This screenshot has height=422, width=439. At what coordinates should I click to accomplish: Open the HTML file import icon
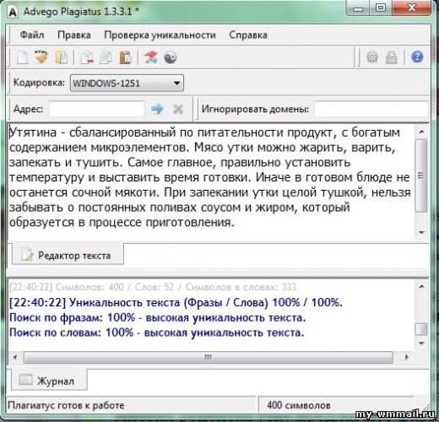[41, 57]
